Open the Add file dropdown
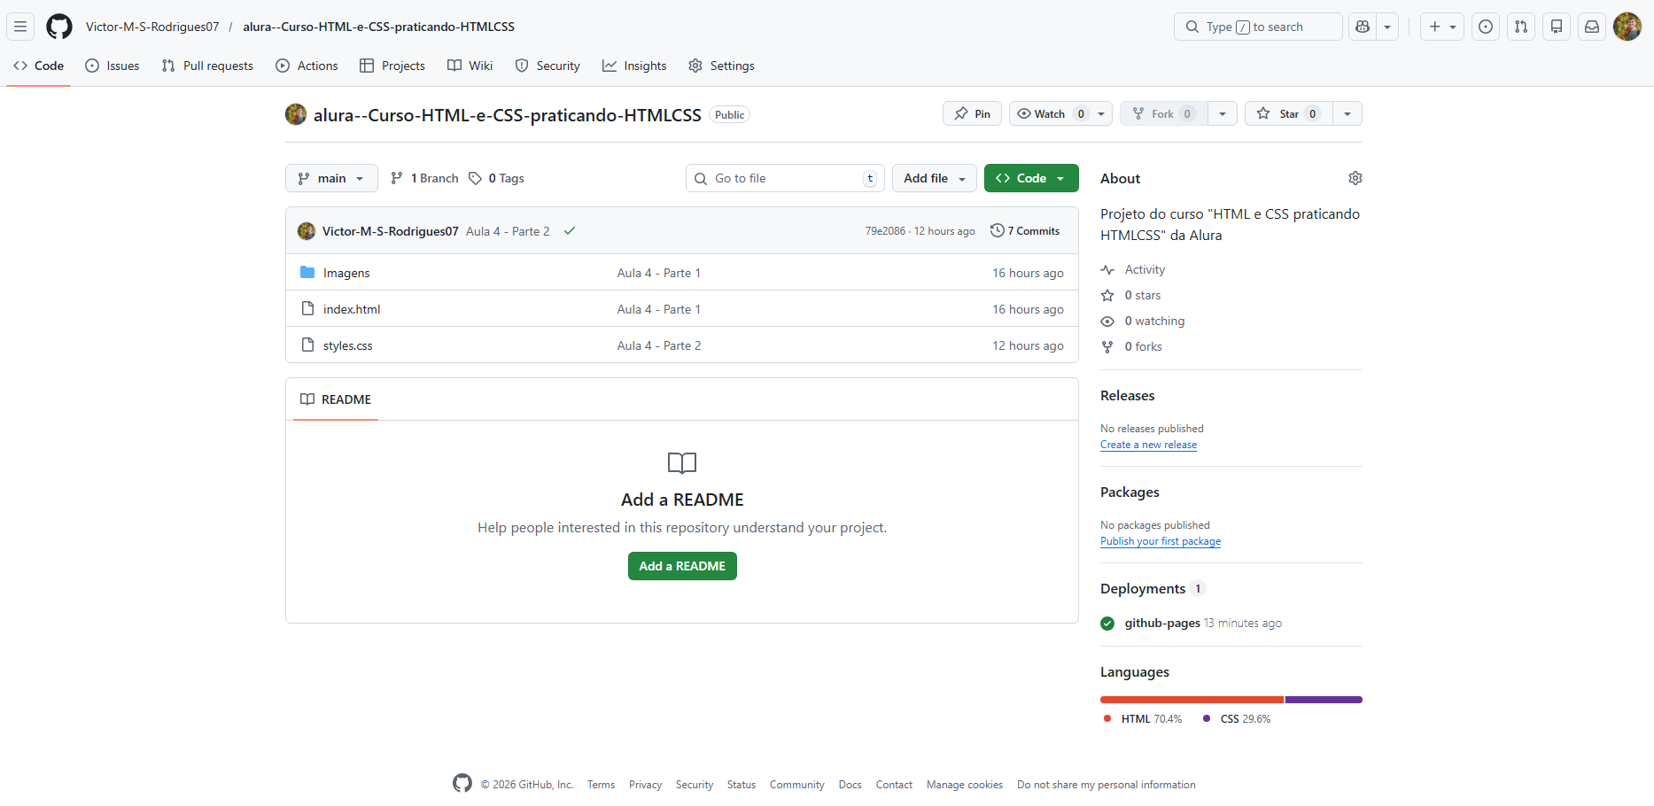 pyautogui.click(x=934, y=178)
